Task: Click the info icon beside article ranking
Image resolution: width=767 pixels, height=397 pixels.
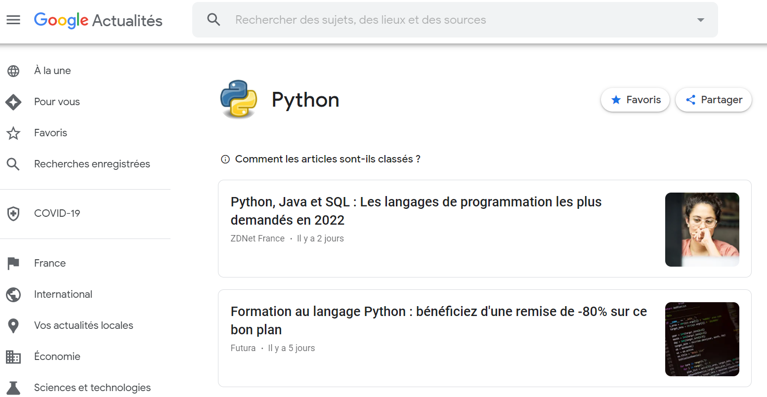Action: tap(225, 159)
